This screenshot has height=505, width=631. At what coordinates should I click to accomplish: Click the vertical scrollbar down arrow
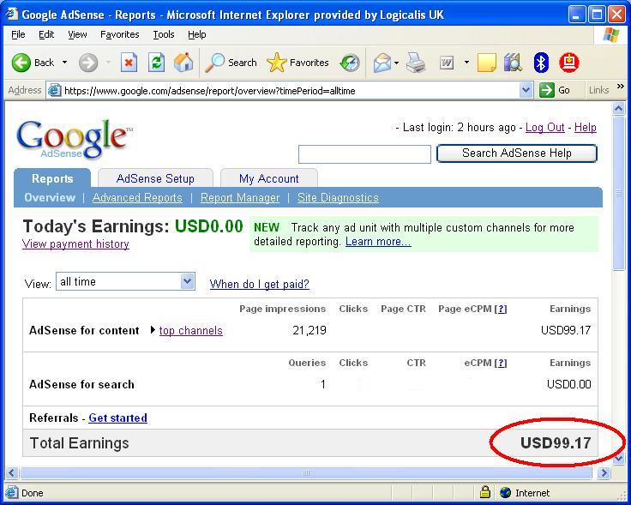pos(618,458)
